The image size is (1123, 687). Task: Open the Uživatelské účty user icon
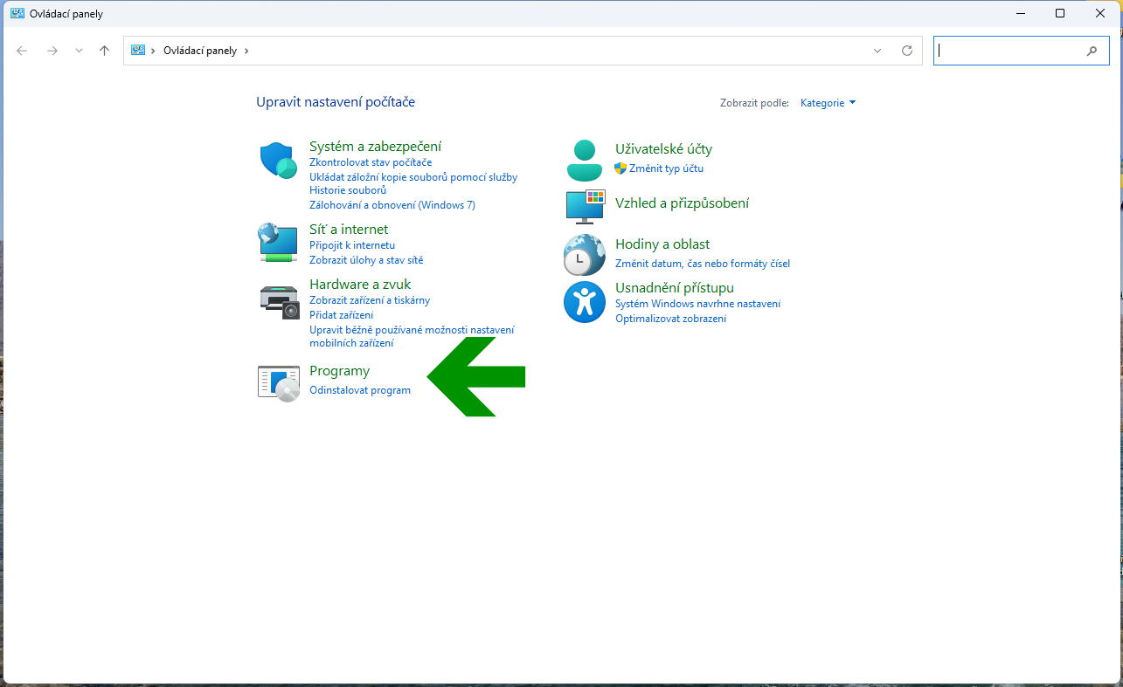585,160
